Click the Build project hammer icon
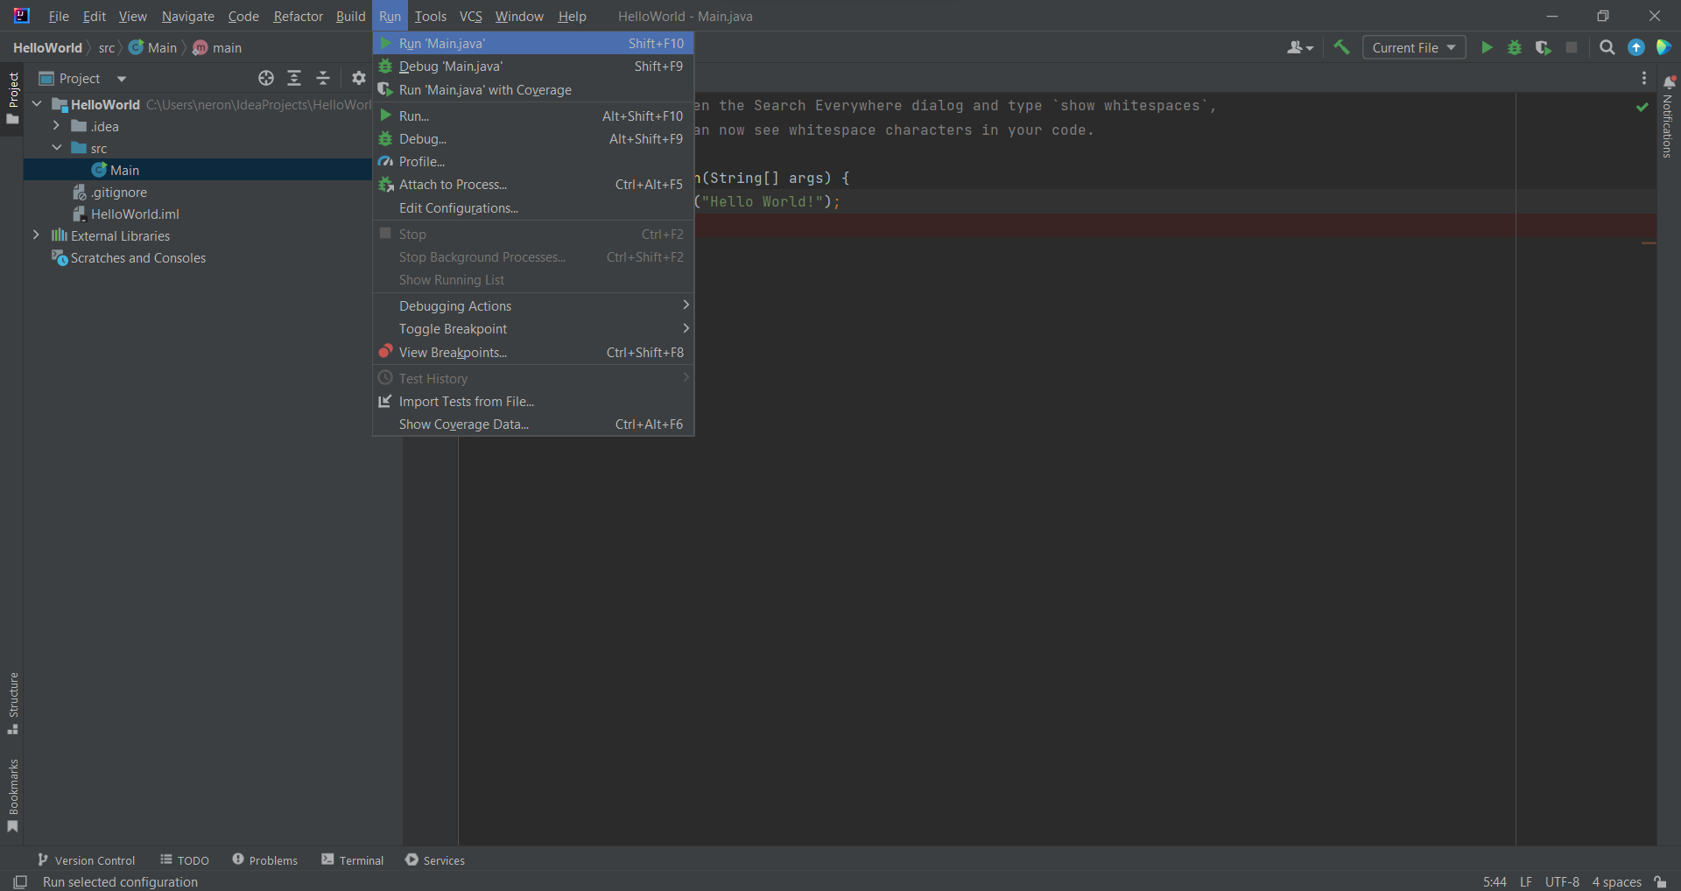The height and width of the screenshot is (891, 1681). coord(1341,48)
